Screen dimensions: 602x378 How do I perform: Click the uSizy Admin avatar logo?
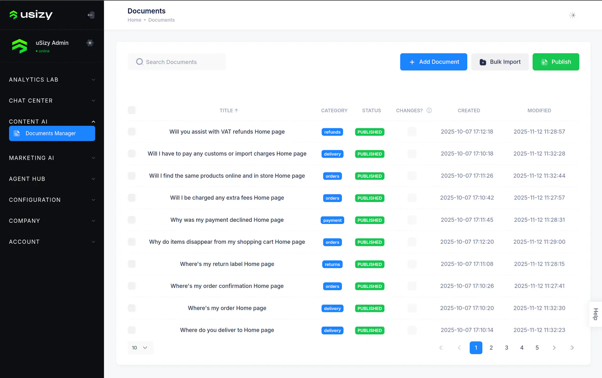20,46
